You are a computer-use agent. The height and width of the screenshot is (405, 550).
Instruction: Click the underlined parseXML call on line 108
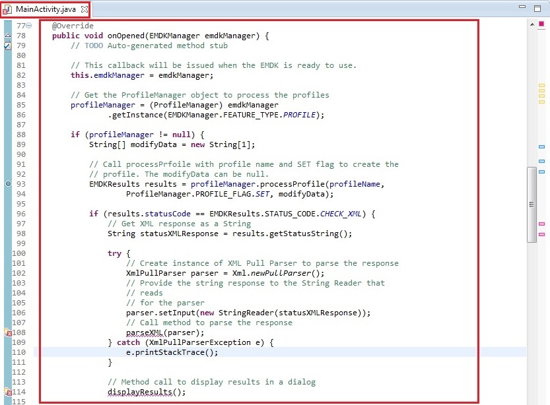(x=145, y=332)
